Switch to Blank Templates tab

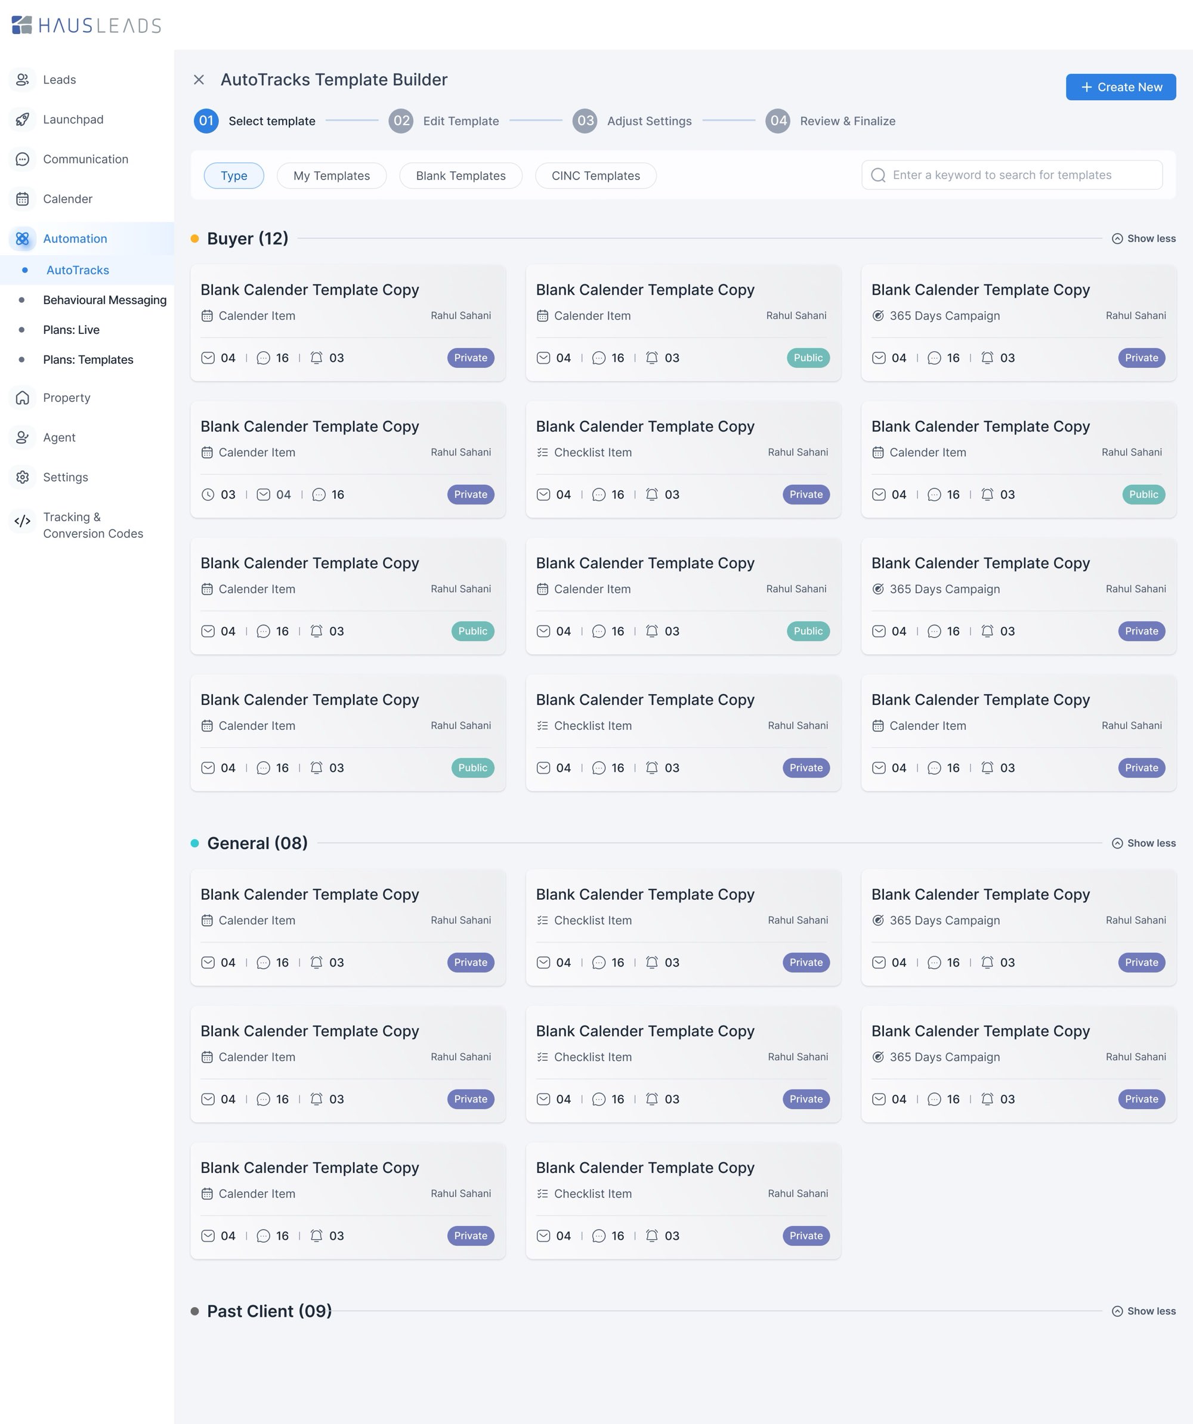pos(460,176)
